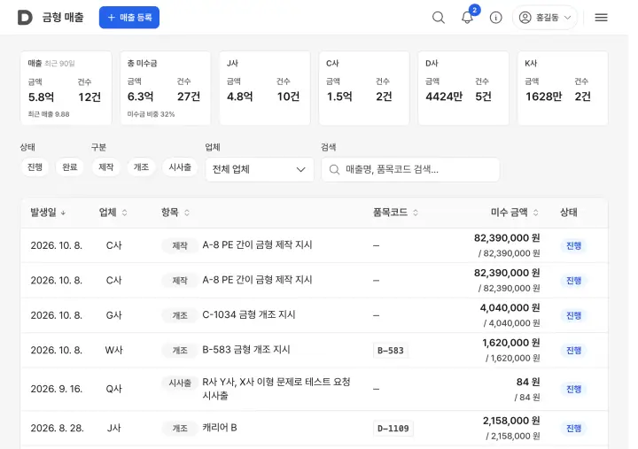Toggle the 완료 status filter chip
Viewport: 638px width, 449px height.
coord(70,167)
